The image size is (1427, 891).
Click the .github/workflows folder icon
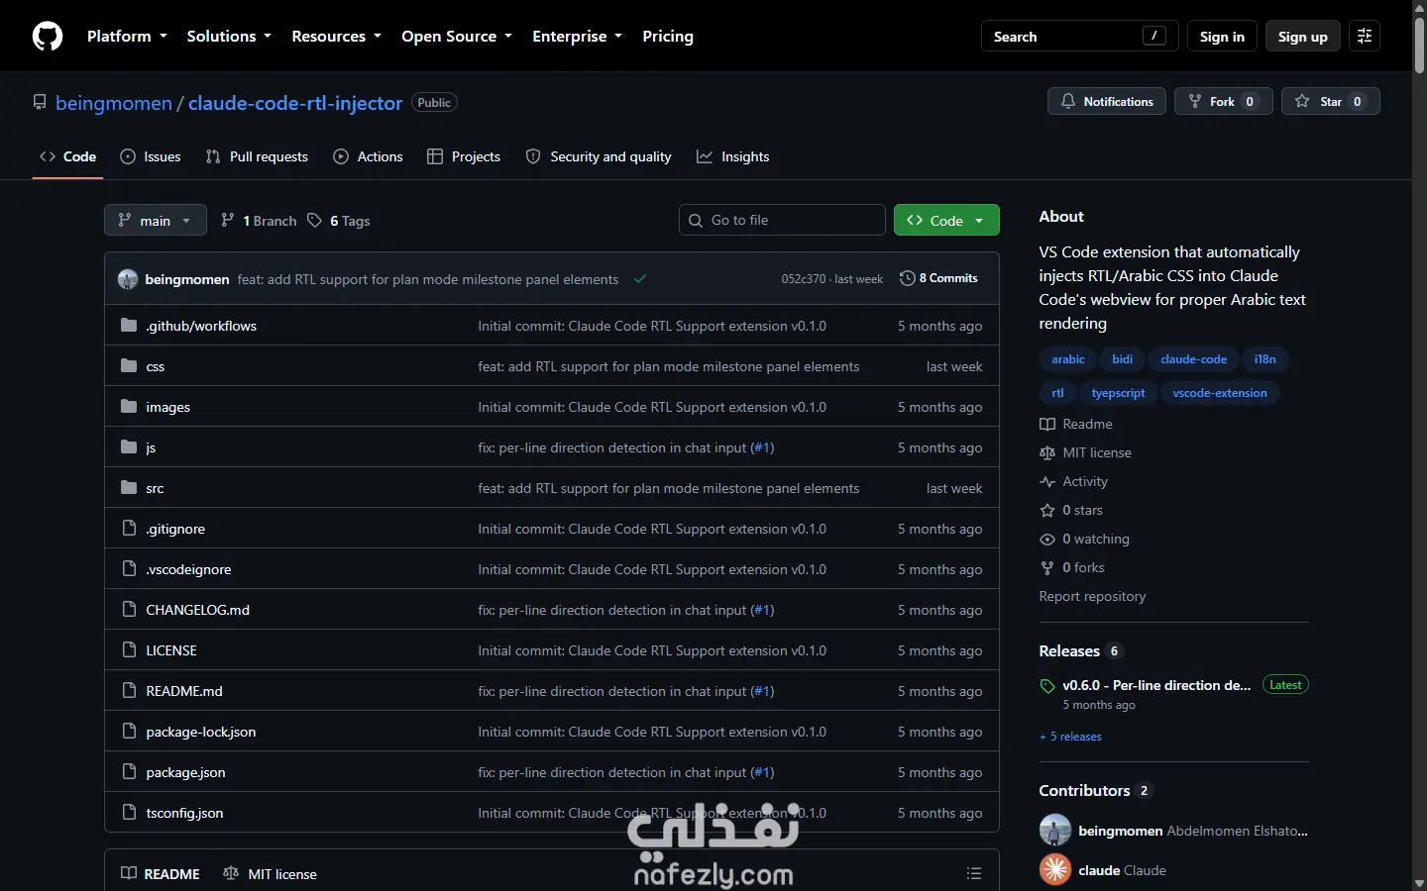pos(129,326)
